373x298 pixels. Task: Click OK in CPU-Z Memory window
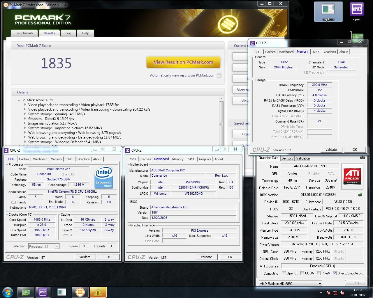[x=355, y=150]
